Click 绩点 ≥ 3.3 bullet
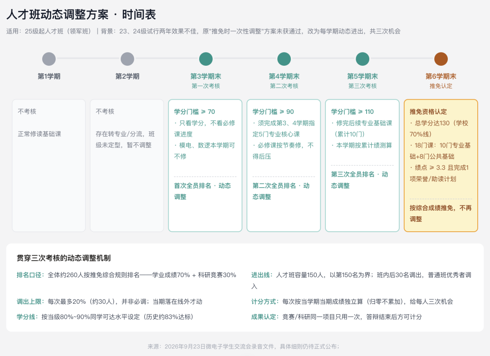This screenshot has height=356, width=490. pyautogui.click(x=439, y=173)
